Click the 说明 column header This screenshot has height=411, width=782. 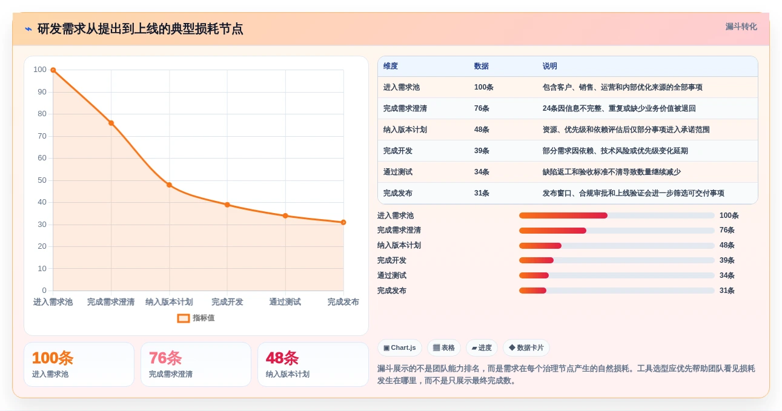[x=550, y=66]
